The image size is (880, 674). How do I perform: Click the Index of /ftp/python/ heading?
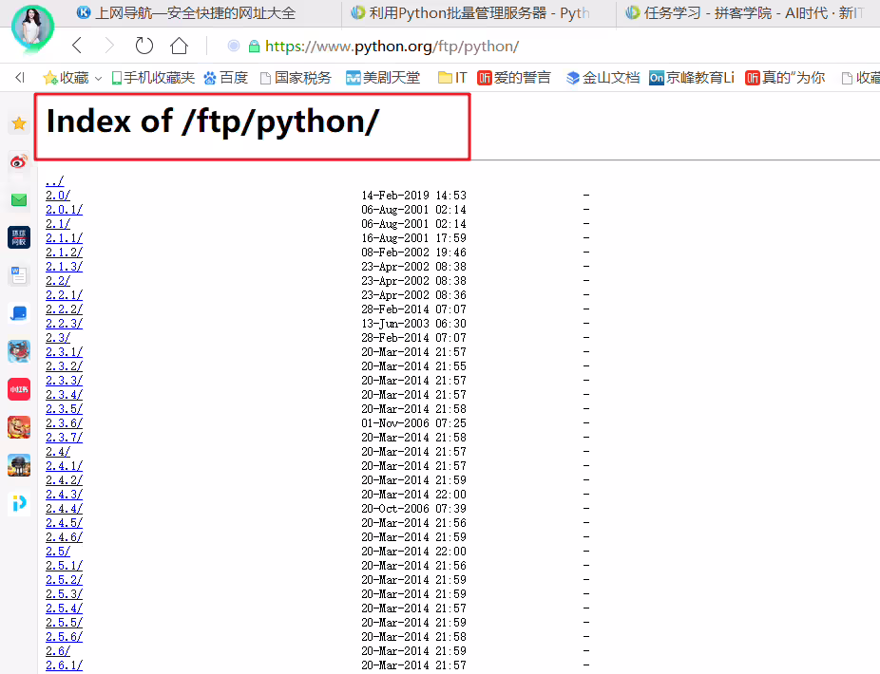click(x=213, y=122)
